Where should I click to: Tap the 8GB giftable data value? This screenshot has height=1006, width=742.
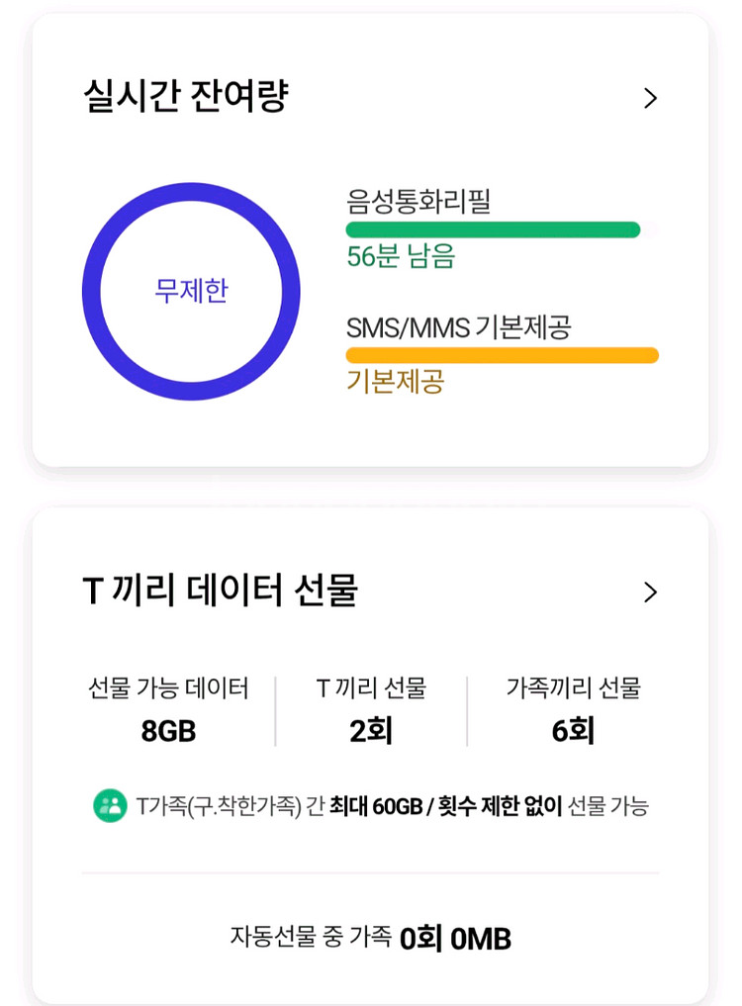(168, 731)
